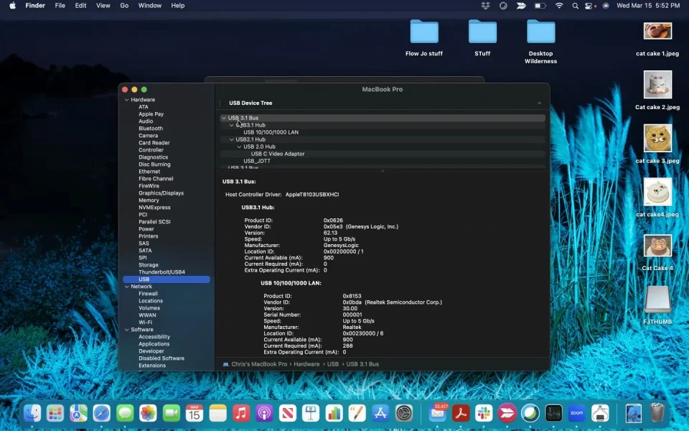689x431 pixels.
Task: Open Podcasts in the Dock
Action: (x=264, y=413)
